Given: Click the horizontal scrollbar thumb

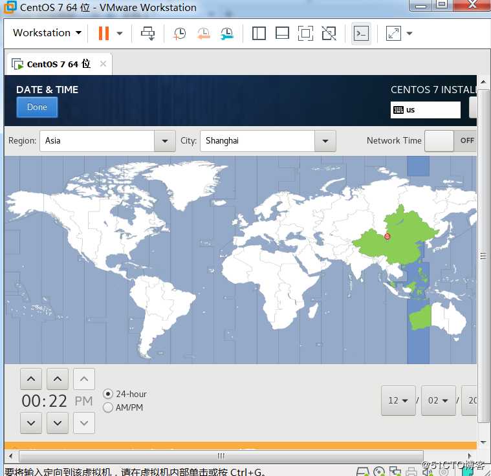Looking at the screenshot, I should pos(221,456).
